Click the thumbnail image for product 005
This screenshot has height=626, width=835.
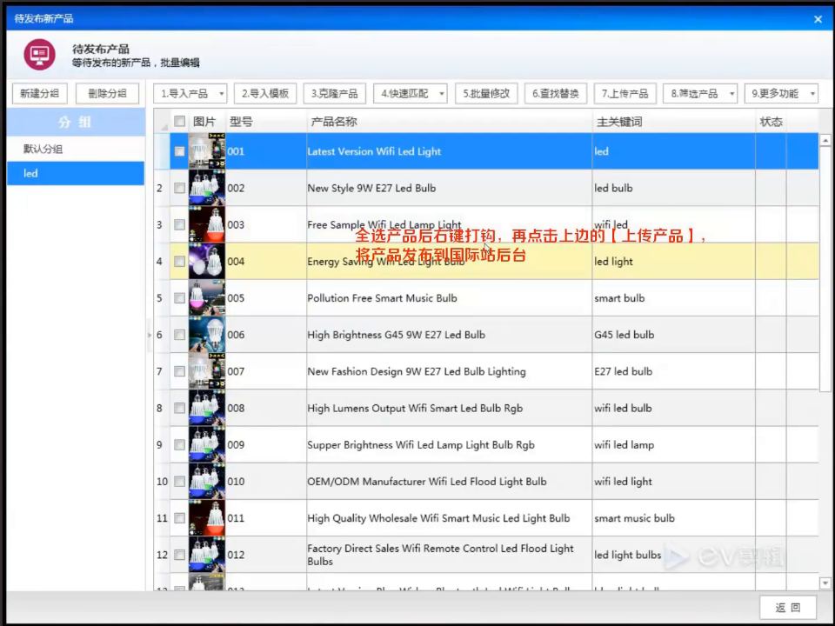207,298
